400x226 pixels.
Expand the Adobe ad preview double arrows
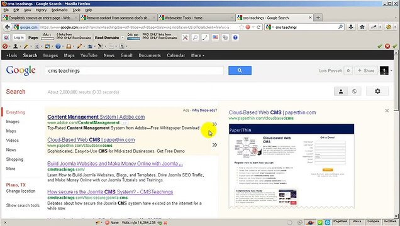215,124
